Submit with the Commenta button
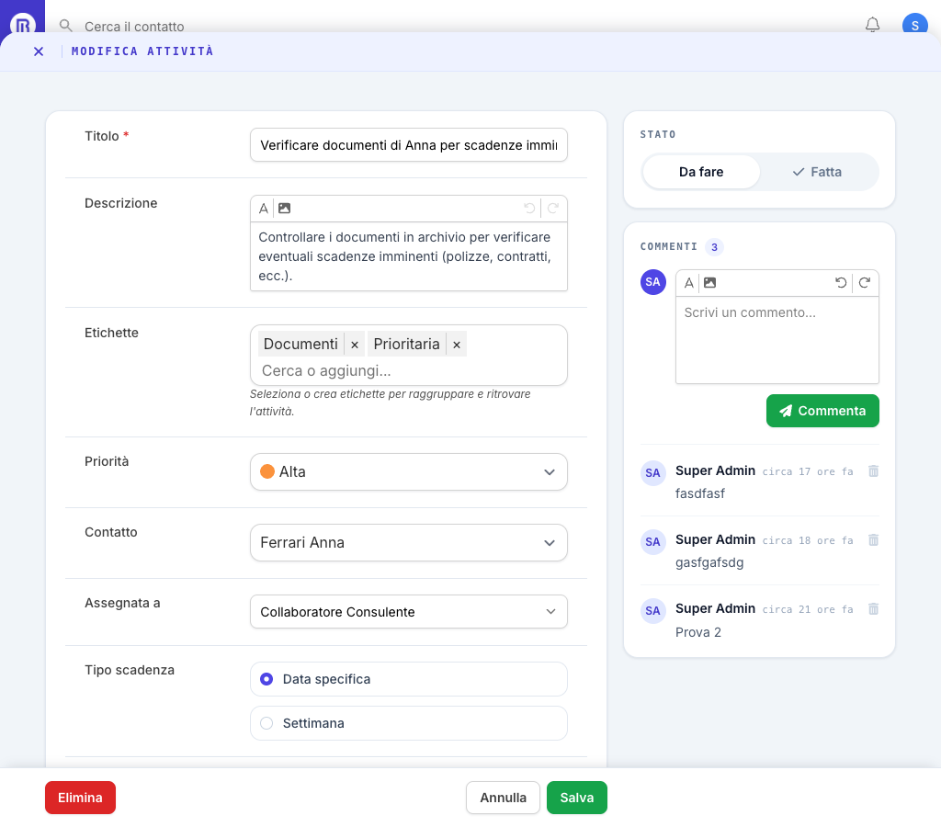The width and height of the screenshot is (941, 827). point(822,411)
